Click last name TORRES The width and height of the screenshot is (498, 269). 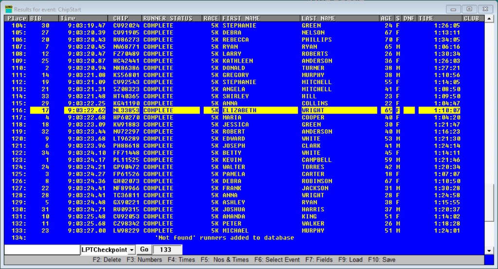tap(313, 167)
